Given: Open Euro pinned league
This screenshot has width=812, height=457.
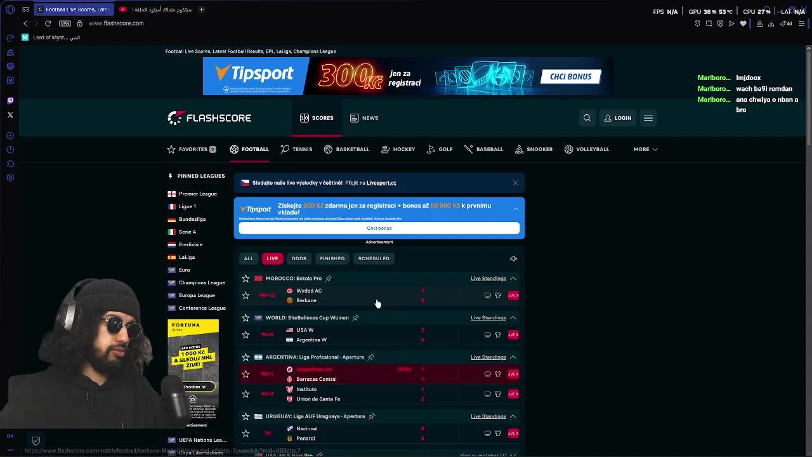Looking at the screenshot, I should pos(179,270).
